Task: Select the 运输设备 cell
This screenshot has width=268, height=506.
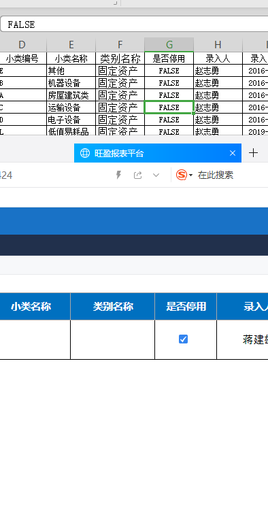Action: [71, 107]
